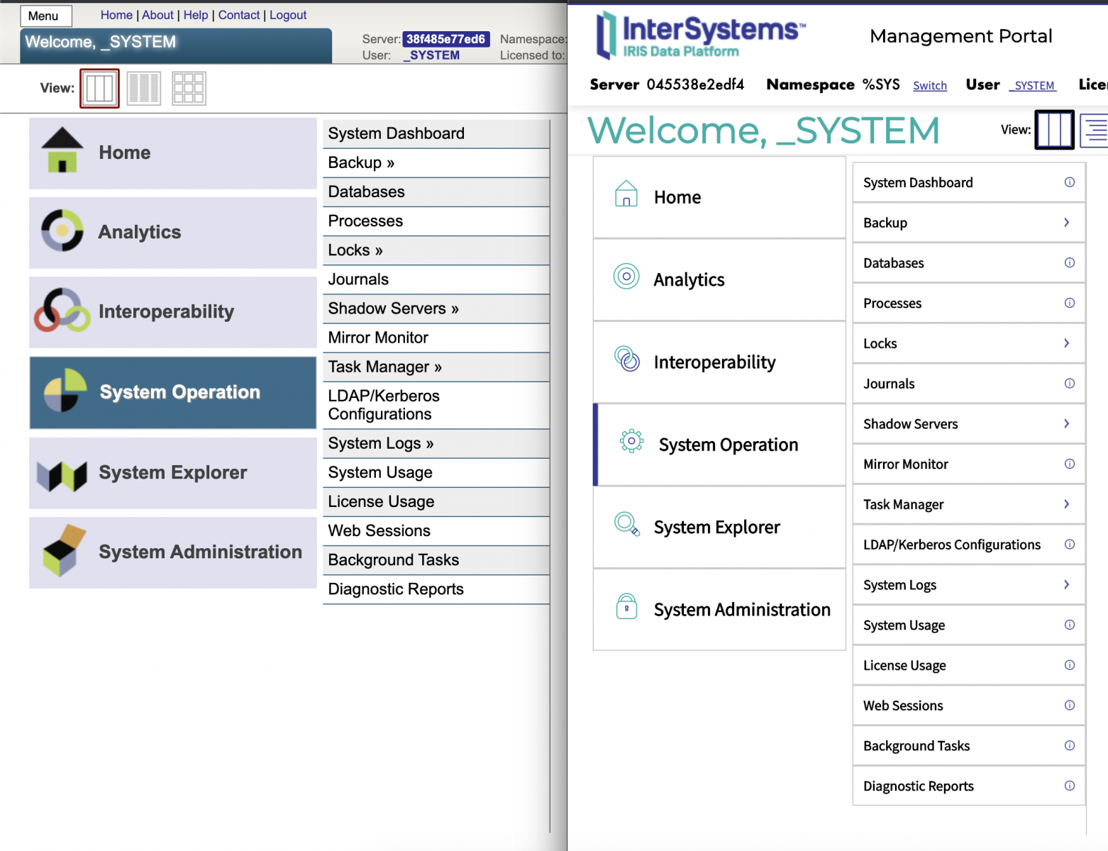Open the Contact link

click(x=239, y=15)
